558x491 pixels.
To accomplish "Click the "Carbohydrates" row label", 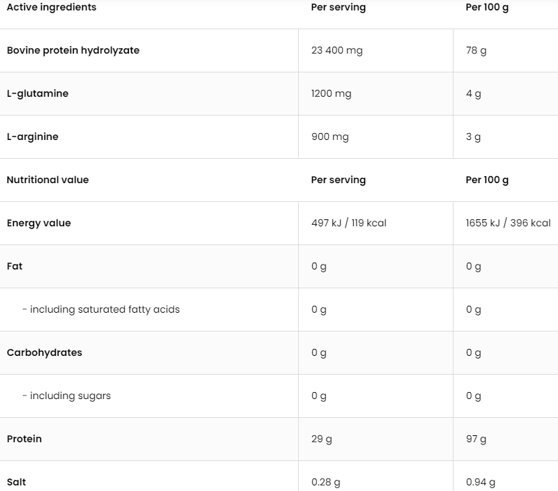I will [x=45, y=352].
